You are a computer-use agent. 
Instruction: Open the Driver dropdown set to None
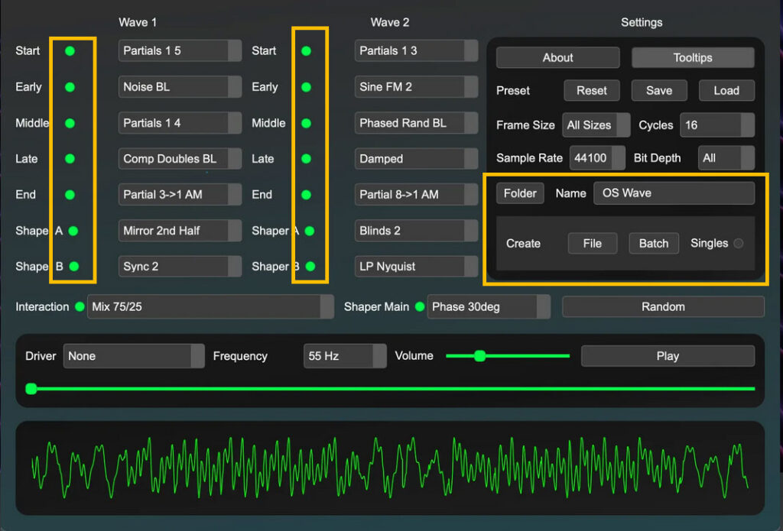[134, 355]
